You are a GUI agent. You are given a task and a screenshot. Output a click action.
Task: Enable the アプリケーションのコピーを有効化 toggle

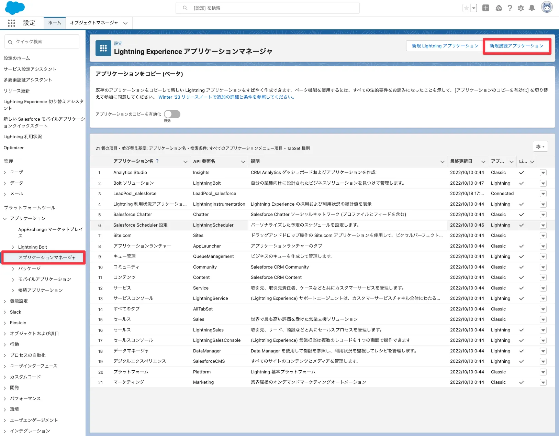coord(172,114)
